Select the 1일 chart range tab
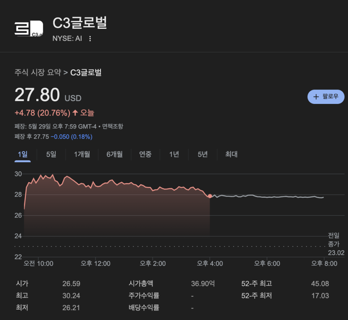348x320 pixels. pyautogui.click(x=23, y=154)
